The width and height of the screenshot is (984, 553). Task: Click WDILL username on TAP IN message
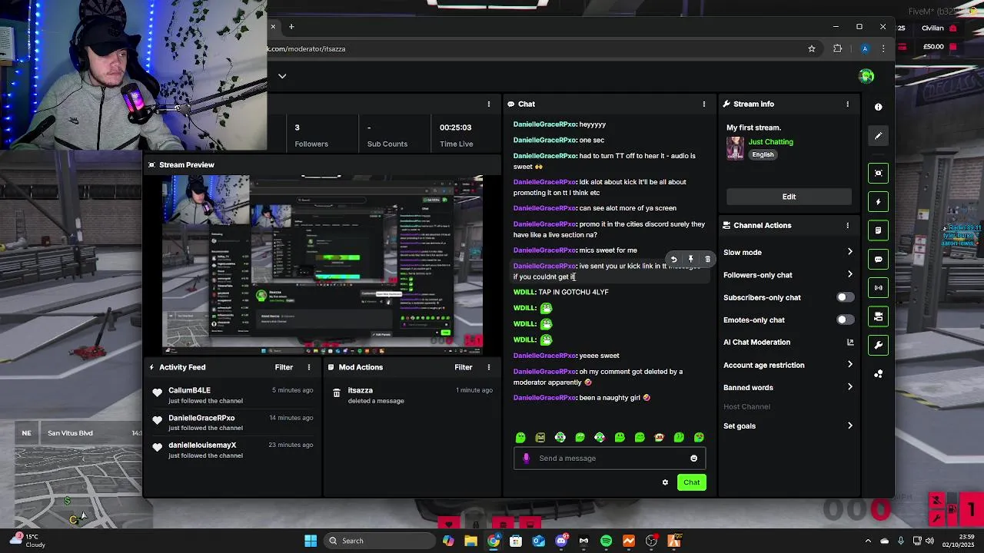(524, 292)
